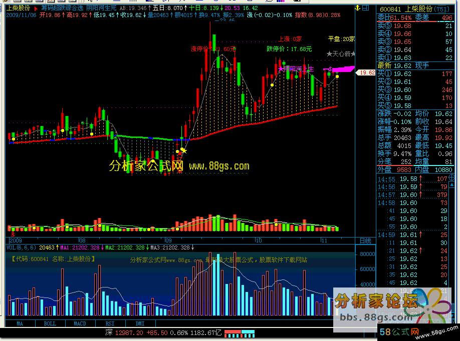Click the 600841 上柴股份 stock header

click(x=415, y=9)
